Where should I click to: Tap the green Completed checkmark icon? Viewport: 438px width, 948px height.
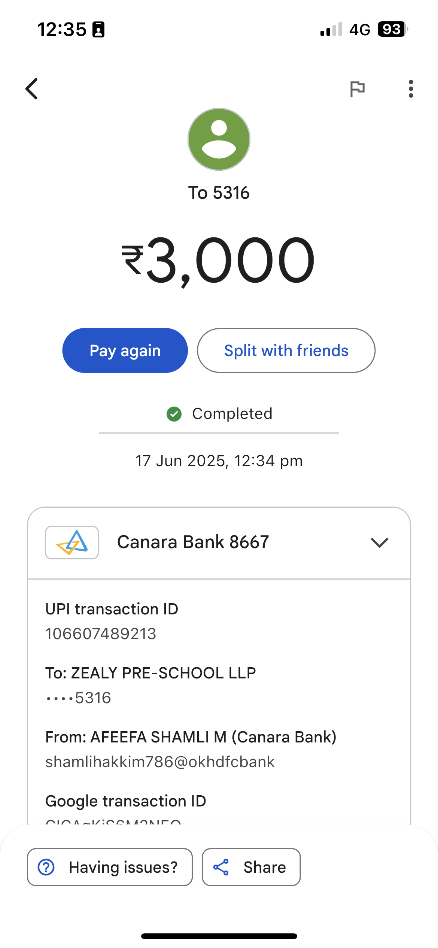tap(174, 414)
